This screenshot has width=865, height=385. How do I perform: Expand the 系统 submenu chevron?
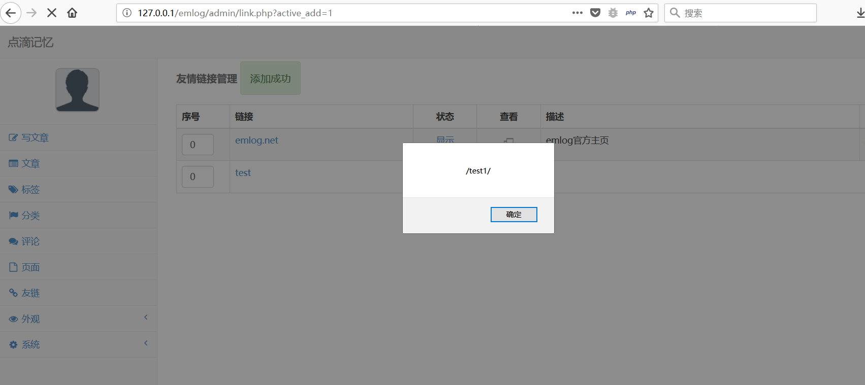click(x=146, y=343)
